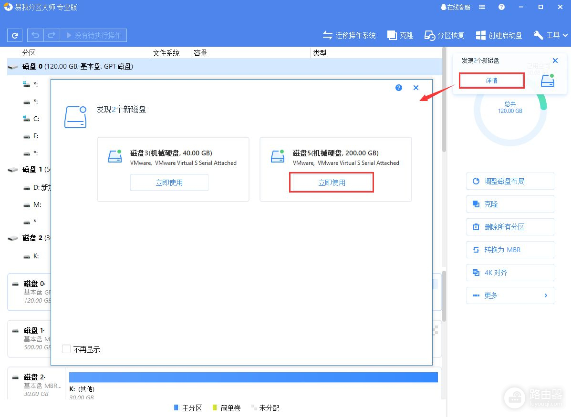This screenshot has height=417, width=571.
Task: Click 立即使用 for Disk 5 (200 GB)
Action: tap(332, 183)
